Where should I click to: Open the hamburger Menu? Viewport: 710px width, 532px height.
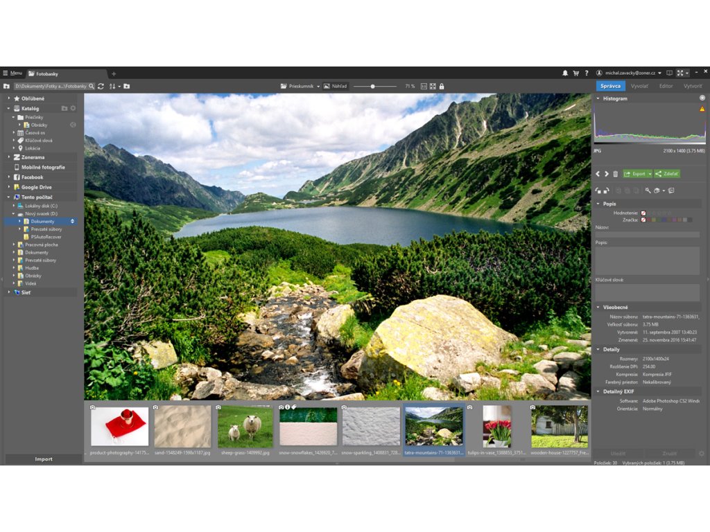(12, 73)
